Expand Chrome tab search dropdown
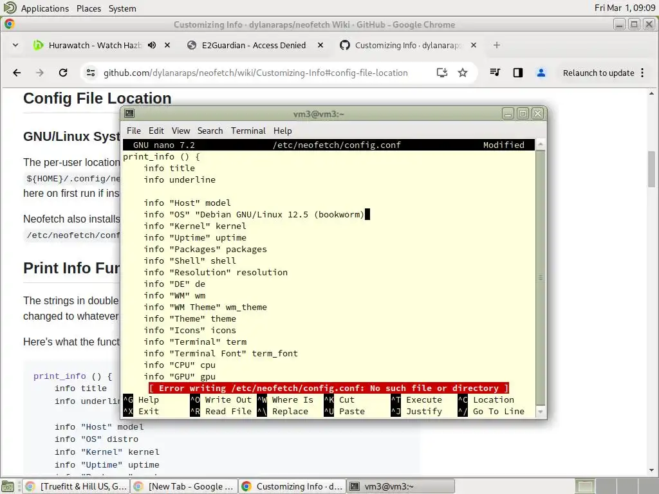Image resolution: width=659 pixels, height=494 pixels. click(15, 45)
